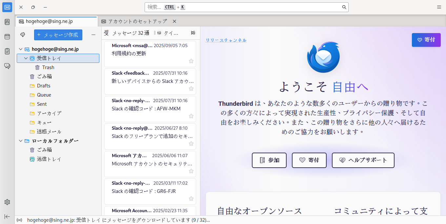
Task: Collapse the spaces toolbar arrow
Action: [x=7, y=216]
